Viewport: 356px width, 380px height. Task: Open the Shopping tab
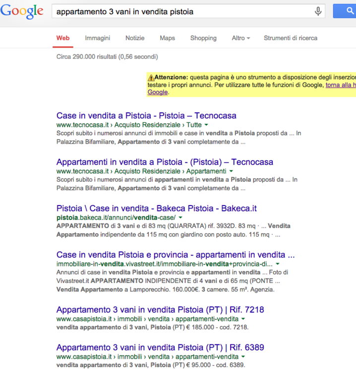coord(203,38)
